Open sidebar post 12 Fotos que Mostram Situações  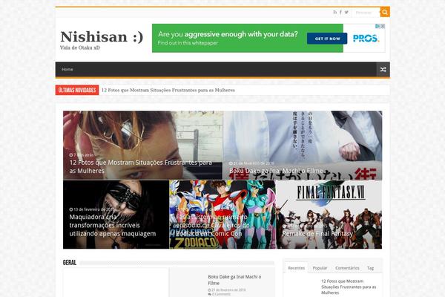pyautogui.click(x=349, y=287)
